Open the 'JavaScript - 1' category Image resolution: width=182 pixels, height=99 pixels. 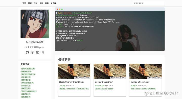pyautogui.click(x=29, y=91)
